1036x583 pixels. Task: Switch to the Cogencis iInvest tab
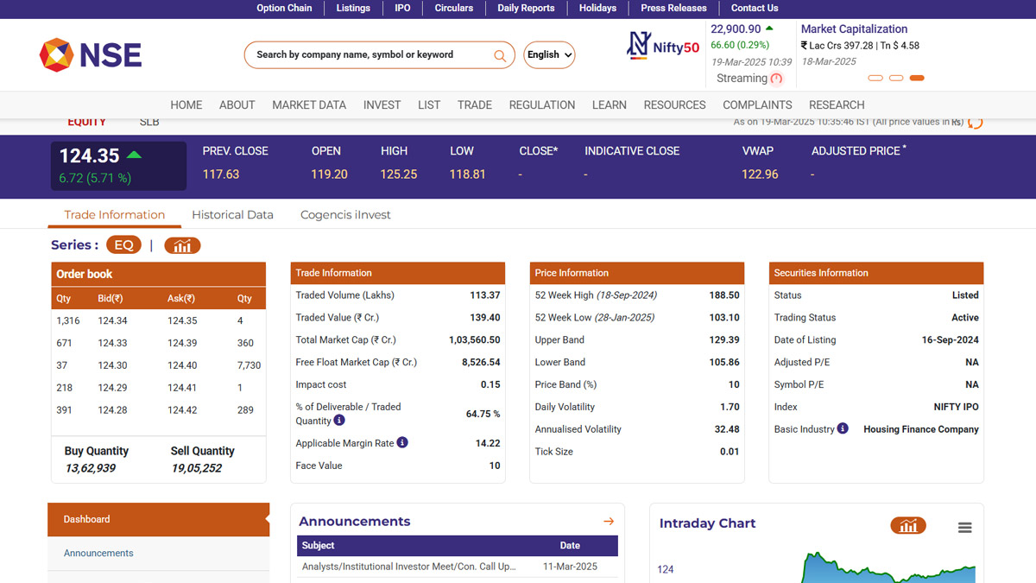click(x=345, y=215)
